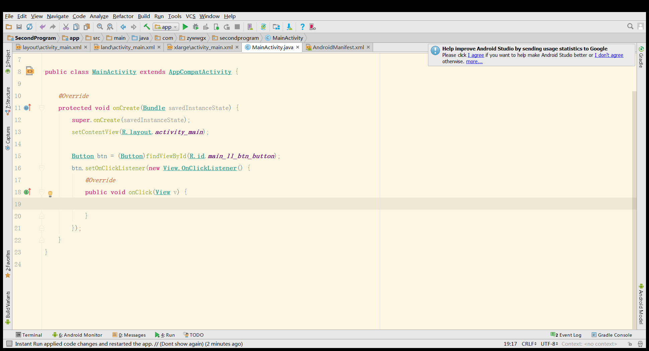649x351 pixels.
Task: Open the Refactor menu
Action: (x=123, y=16)
